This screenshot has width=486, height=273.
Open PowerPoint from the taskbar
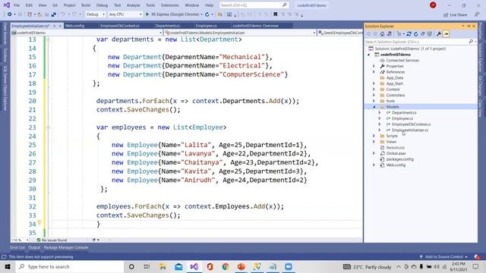click(241, 266)
